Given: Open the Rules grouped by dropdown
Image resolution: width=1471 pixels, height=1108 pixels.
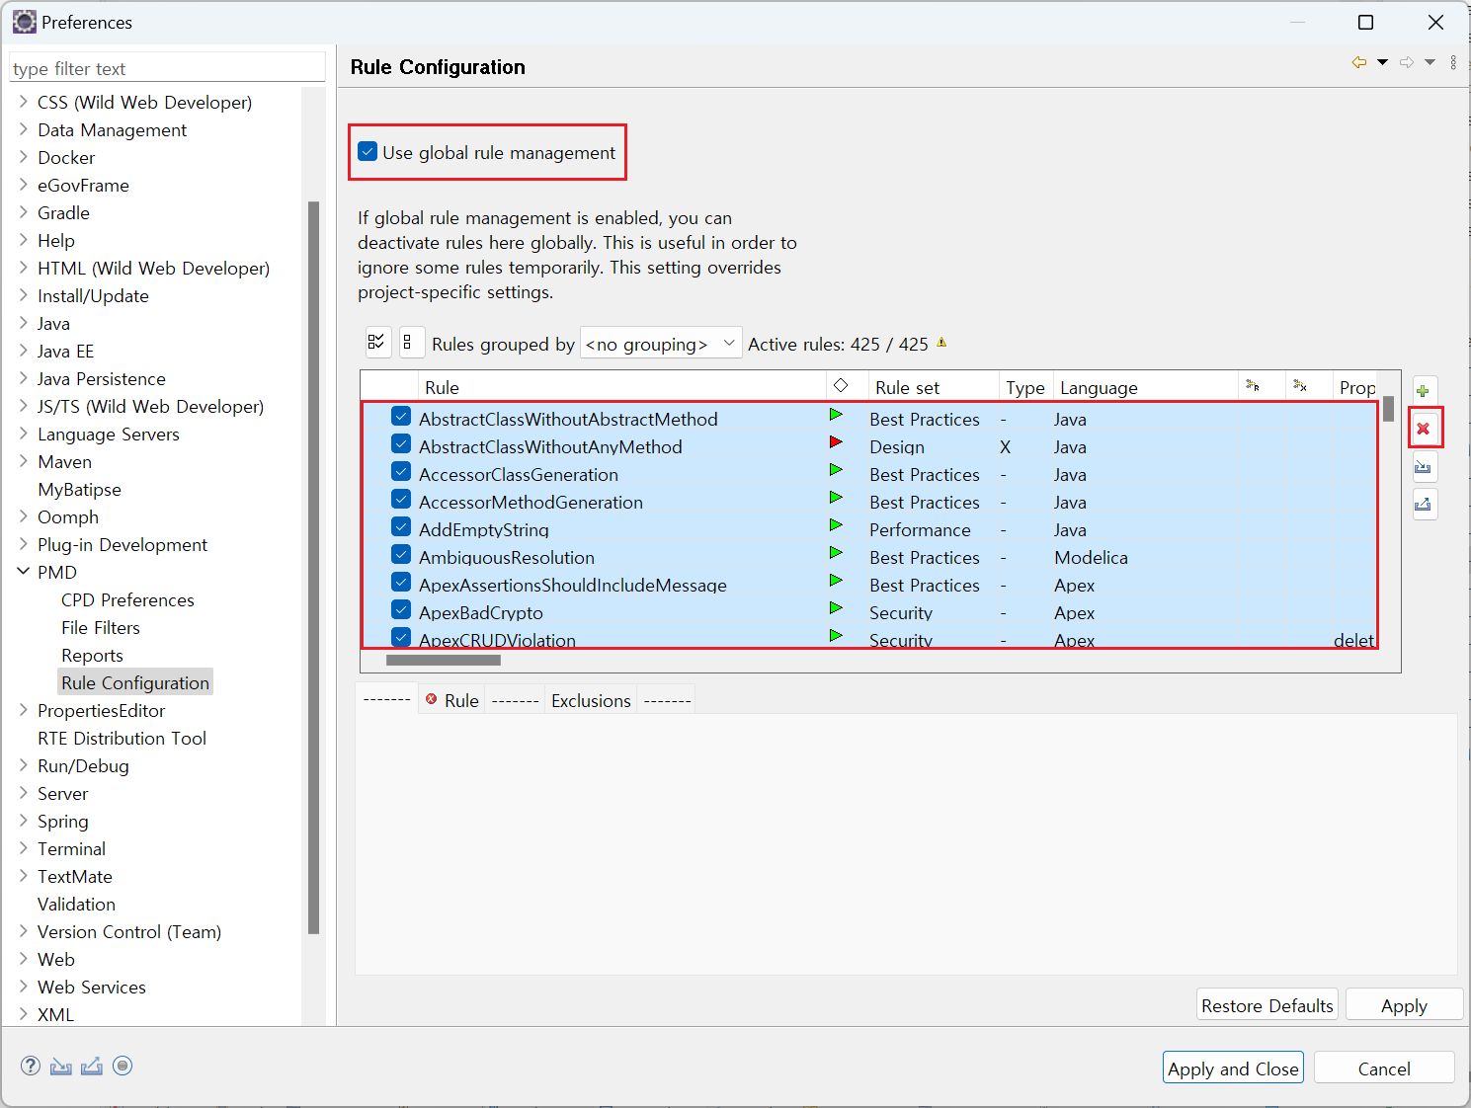Looking at the screenshot, I should coord(661,344).
